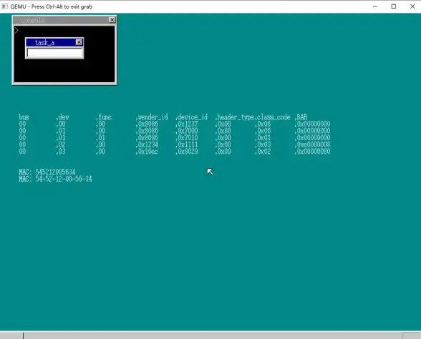
Task: Click the 'class_code' column header
Action: coord(274,117)
